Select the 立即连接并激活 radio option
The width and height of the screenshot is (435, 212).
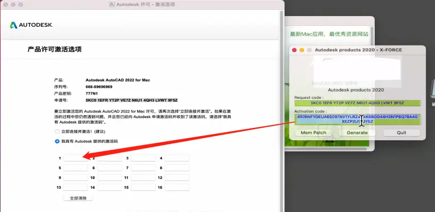57,132
